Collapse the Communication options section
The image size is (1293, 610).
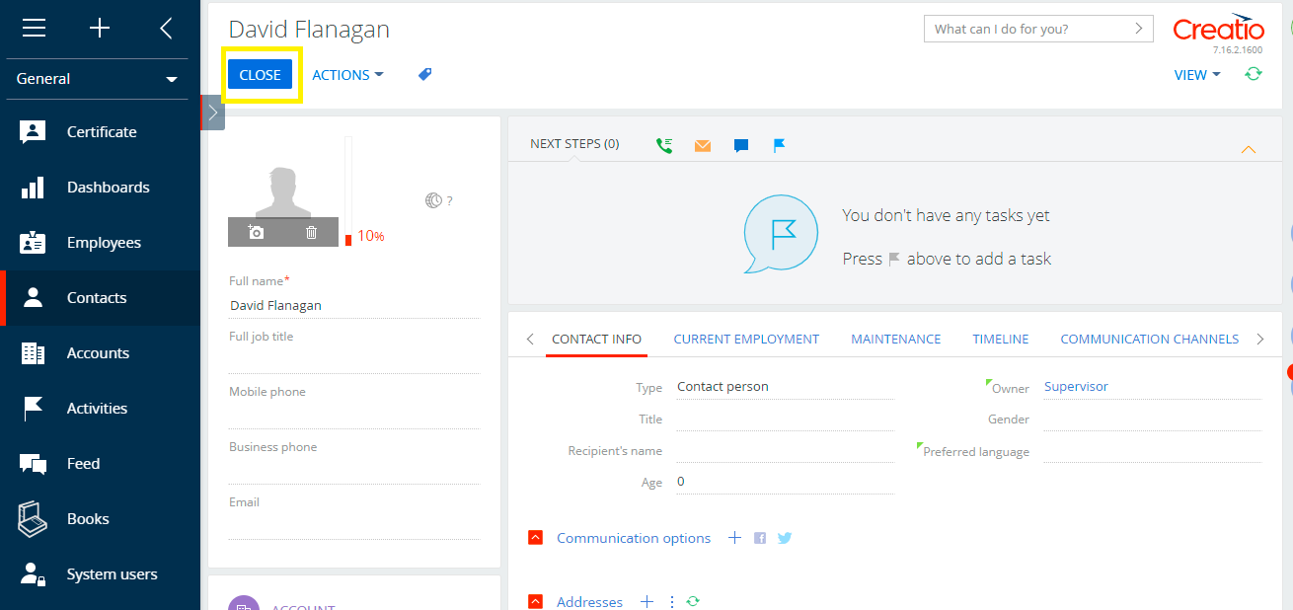pos(535,538)
